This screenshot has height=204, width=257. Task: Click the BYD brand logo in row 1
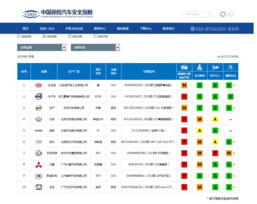point(39,85)
